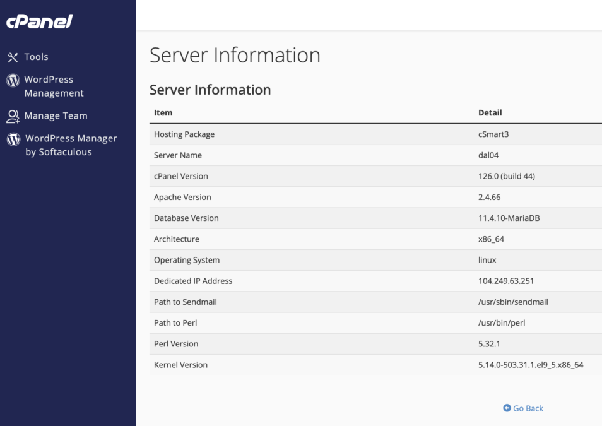Click the 11.4.10-MariaDB database version value

click(x=509, y=218)
